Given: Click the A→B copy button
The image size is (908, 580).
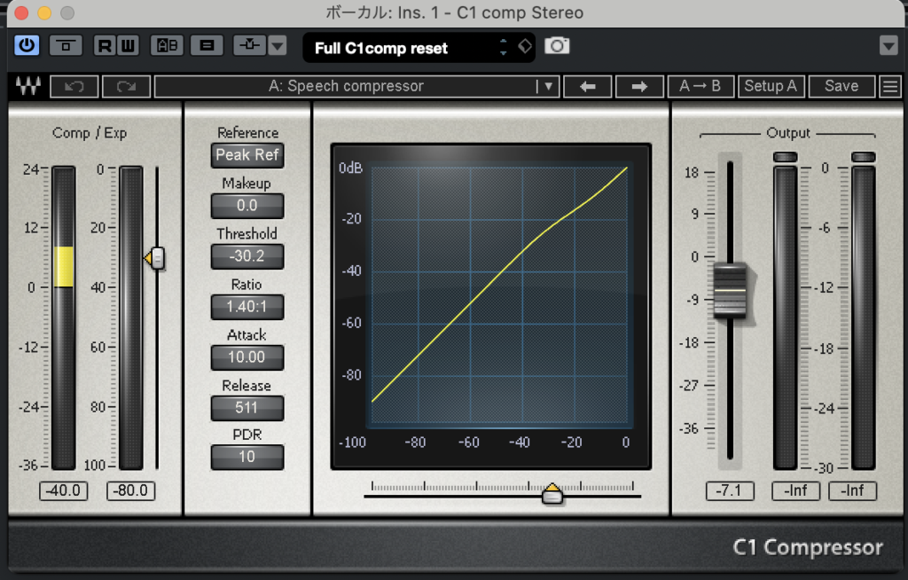Looking at the screenshot, I should (x=700, y=86).
